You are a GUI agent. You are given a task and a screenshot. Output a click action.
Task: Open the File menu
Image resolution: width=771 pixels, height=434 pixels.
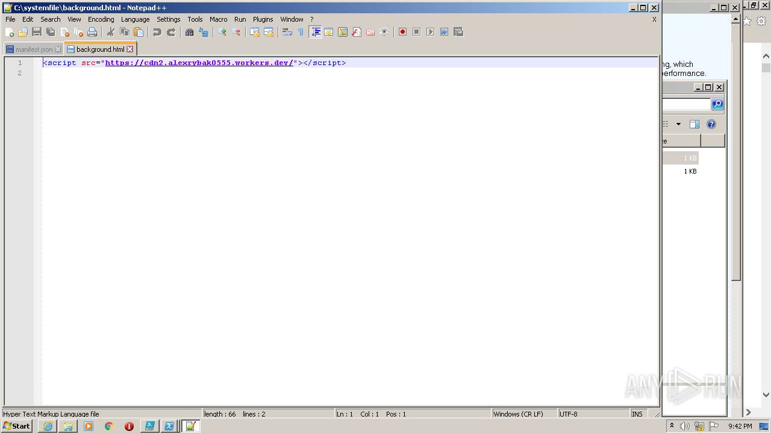point(10,19)
